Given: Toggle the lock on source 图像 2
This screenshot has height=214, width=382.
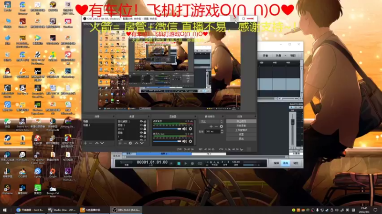Looking at the screenshot, I should pyautogui.click(x=145, y=125).
